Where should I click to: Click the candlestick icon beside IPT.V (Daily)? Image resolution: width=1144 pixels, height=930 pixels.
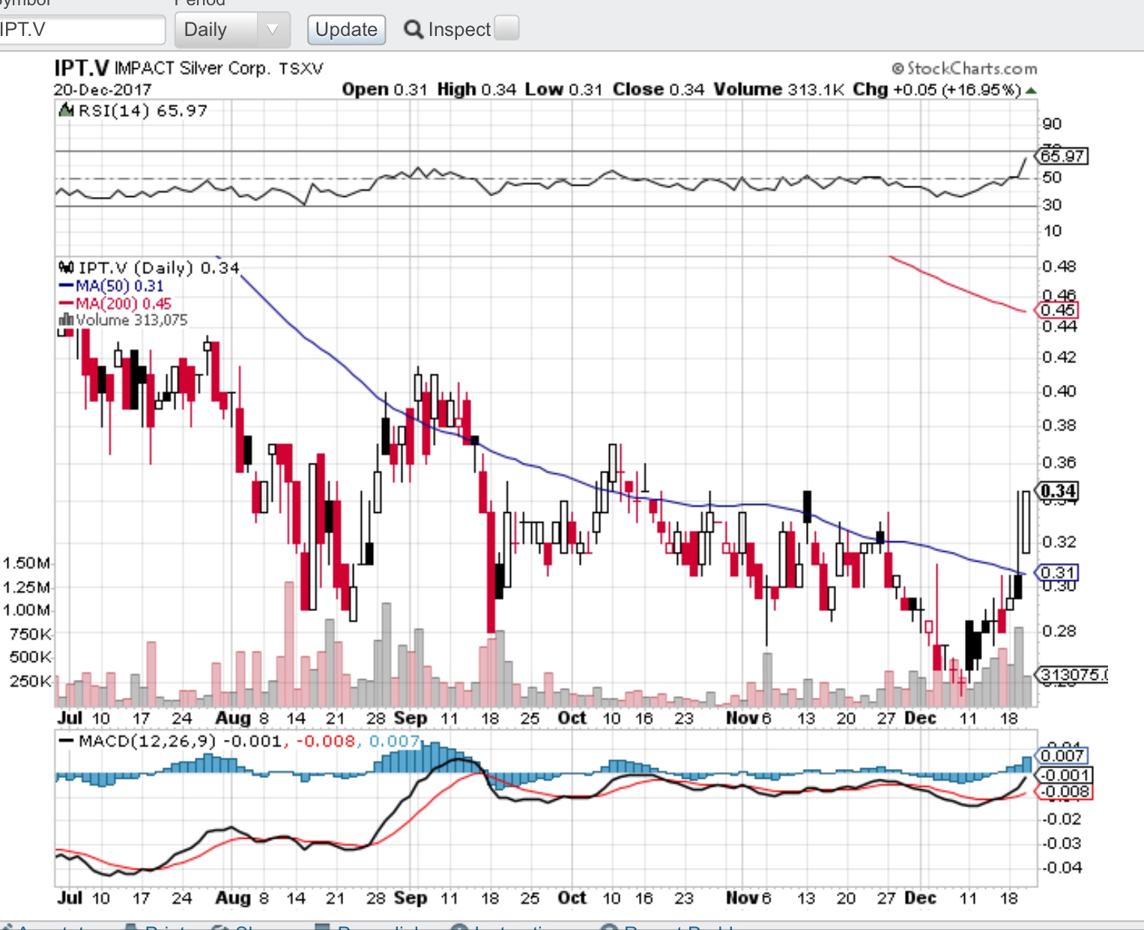pyautogui.click(x=66, y=267)
